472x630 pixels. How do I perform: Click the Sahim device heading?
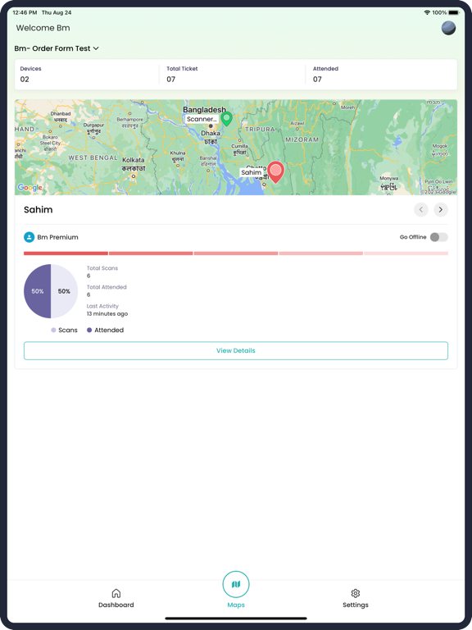pyautogui.click(x=39, y=210)
